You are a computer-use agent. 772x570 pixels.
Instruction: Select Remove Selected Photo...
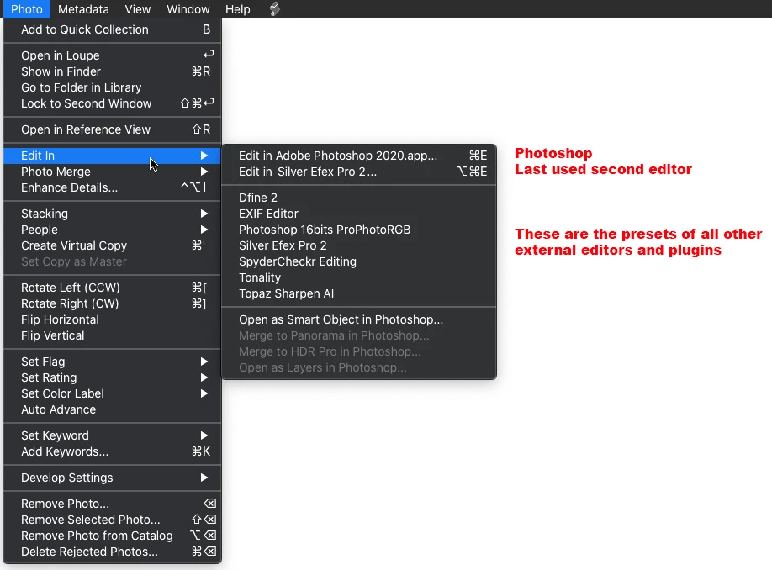(112, 520)
